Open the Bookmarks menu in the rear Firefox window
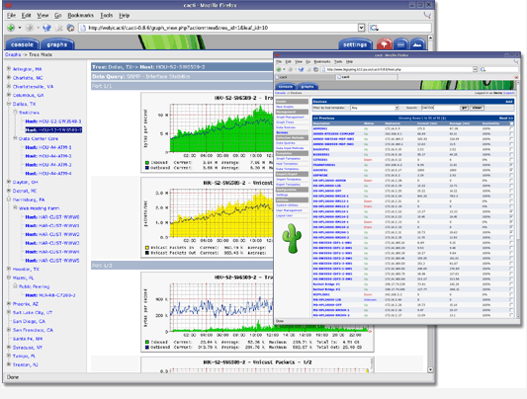Viewport: 527px width, 399px height. click(81, 16)
